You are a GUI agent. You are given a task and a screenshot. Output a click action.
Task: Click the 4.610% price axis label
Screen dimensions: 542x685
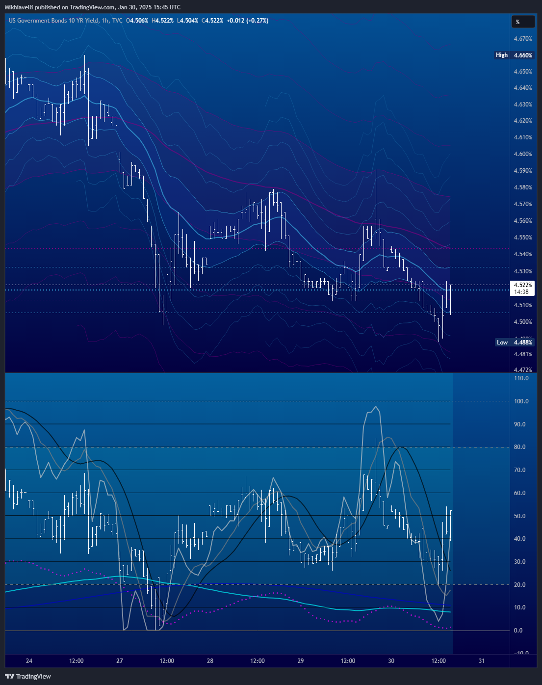[x=522, y=137]
